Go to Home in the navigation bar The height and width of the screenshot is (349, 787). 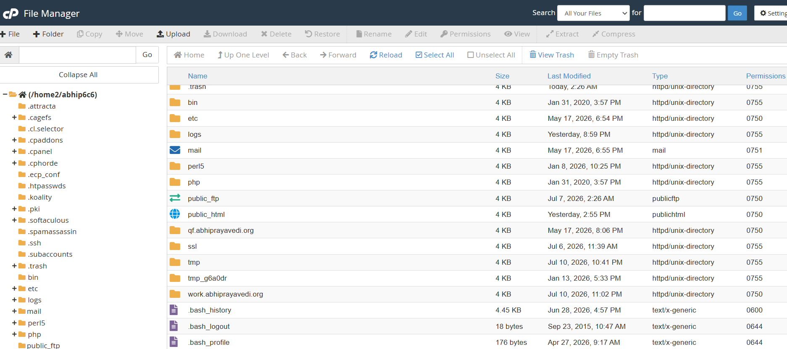[x=189, y=55]
